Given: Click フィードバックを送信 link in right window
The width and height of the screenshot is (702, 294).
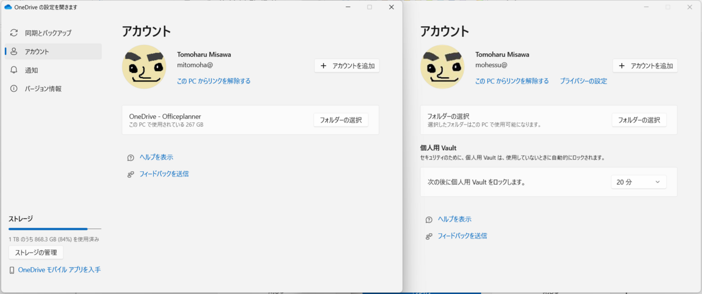Looking at the screenshot, I should point(462,236).
